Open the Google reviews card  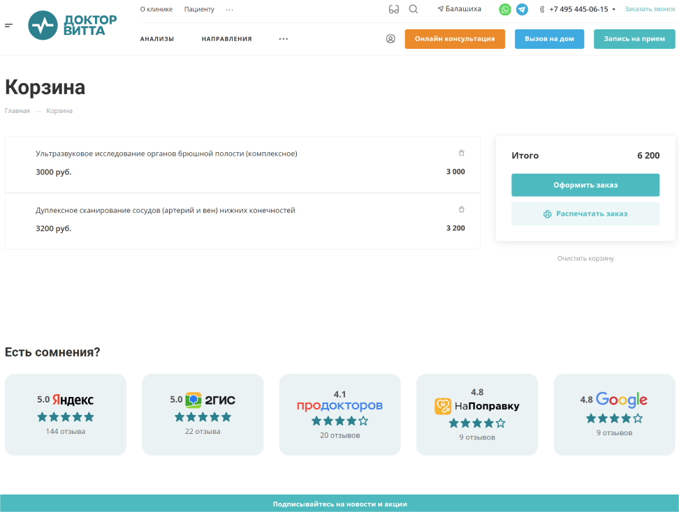615,415
